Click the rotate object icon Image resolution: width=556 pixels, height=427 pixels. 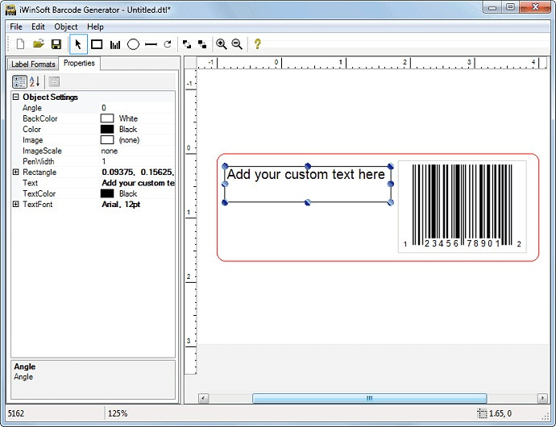click(168, 44)
